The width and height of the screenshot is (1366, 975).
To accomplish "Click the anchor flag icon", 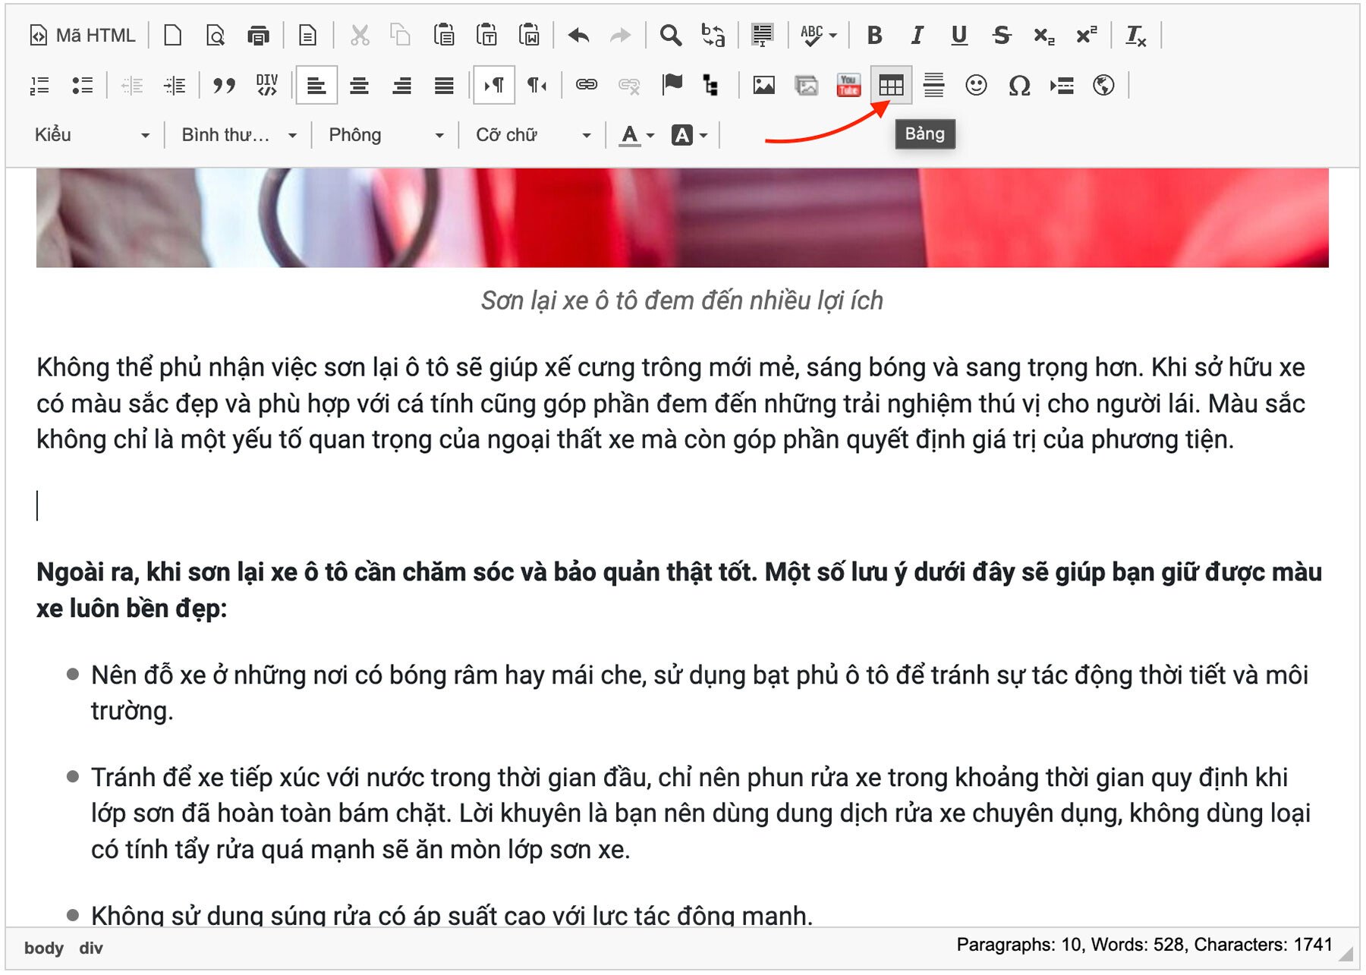I will click(672, 84).
